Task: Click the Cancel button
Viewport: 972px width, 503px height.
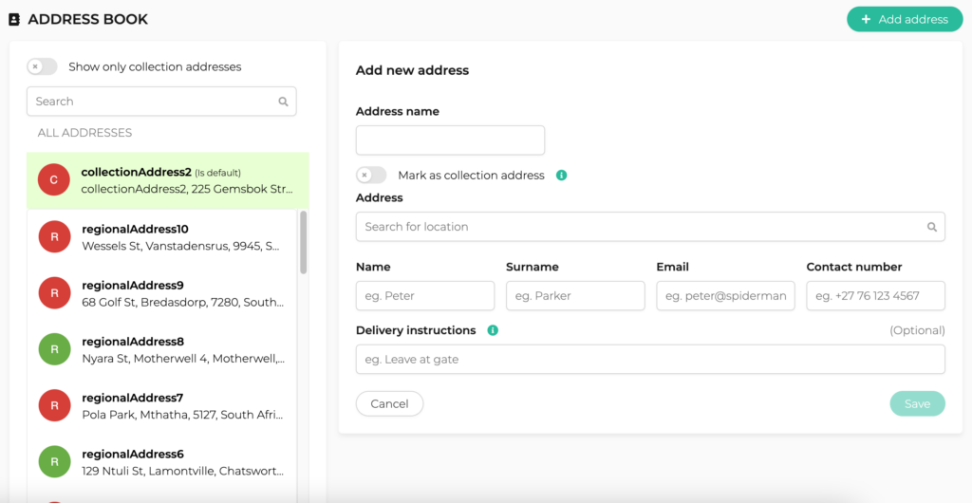Action: (x=389, y=404)
